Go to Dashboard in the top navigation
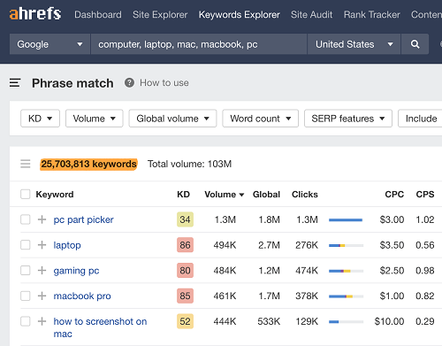442x346 pixels. point(98,14)
